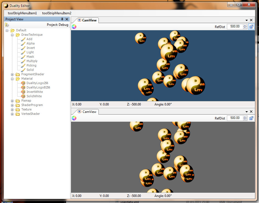This screenshot has width=259, height=203.
Task: Click the Duality Editor yin-yang title icon
Action: point(6,6)
